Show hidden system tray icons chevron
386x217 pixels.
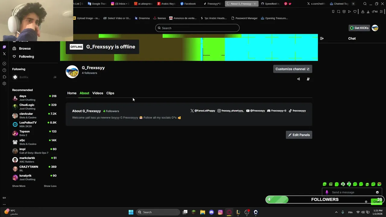(x=336, y=212)
